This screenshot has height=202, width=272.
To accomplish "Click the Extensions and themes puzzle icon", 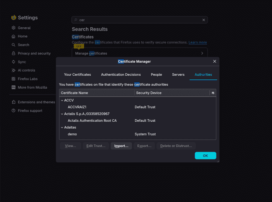I will [13, 102].
